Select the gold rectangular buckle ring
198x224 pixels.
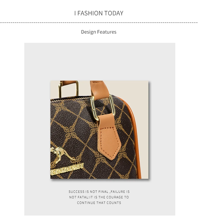point(102,107)
